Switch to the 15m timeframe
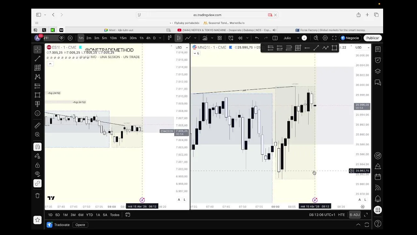 click(x=123, y=38)
